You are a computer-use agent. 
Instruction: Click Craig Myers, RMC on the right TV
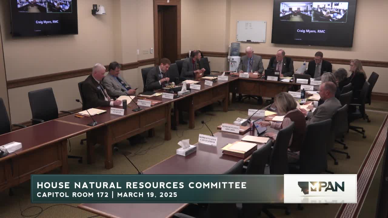[311, 31]
